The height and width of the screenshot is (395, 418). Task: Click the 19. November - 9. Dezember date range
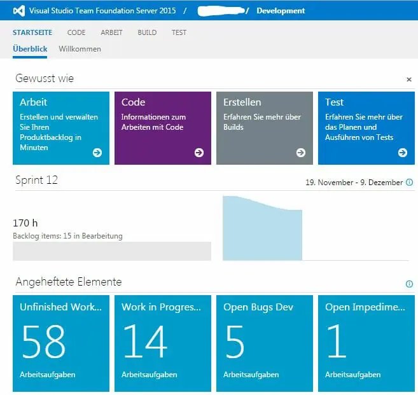pos(354,183)
